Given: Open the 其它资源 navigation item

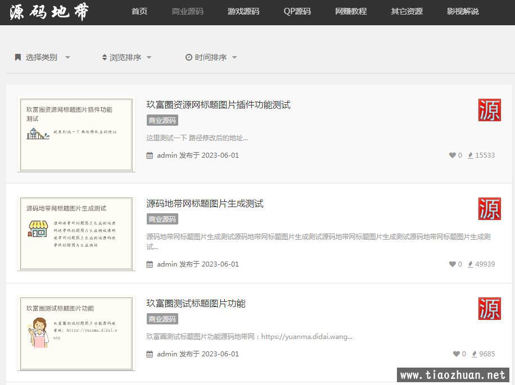Looking at the screenshot, I should click(x=406, y=11).
